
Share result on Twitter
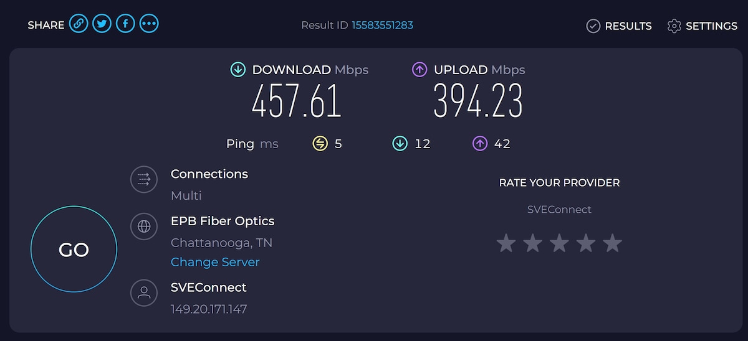[x=102, y=24]
